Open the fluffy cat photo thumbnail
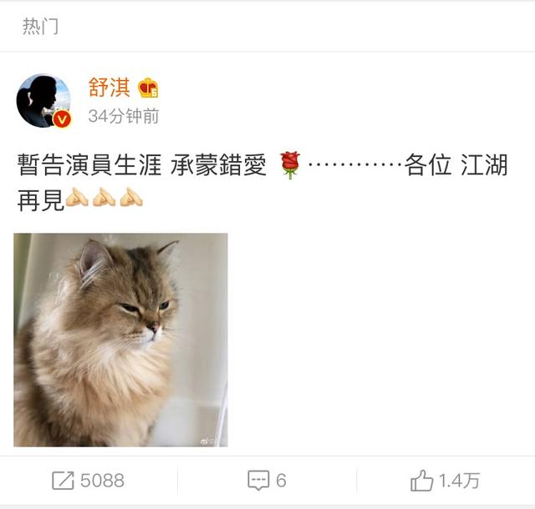 coord(120,340)
